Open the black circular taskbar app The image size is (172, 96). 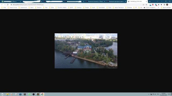[34, 94]
